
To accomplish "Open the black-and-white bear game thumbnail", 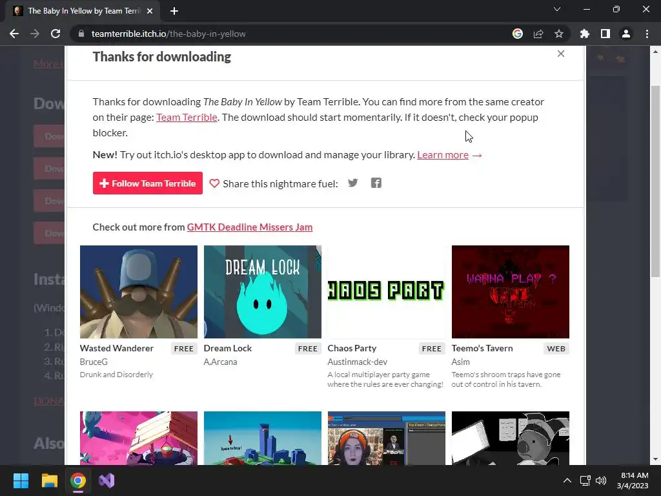I will 511,439.
